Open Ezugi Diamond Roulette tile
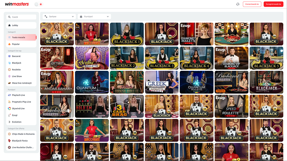The width and height of the screenshot is (287, 161). click(196, 34)
